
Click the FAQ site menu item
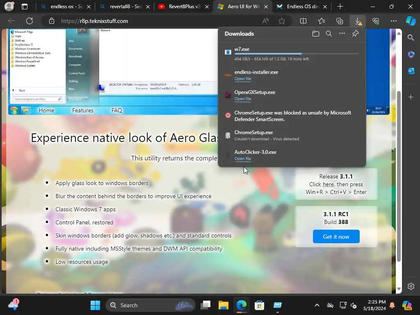[x=116, y=110]
